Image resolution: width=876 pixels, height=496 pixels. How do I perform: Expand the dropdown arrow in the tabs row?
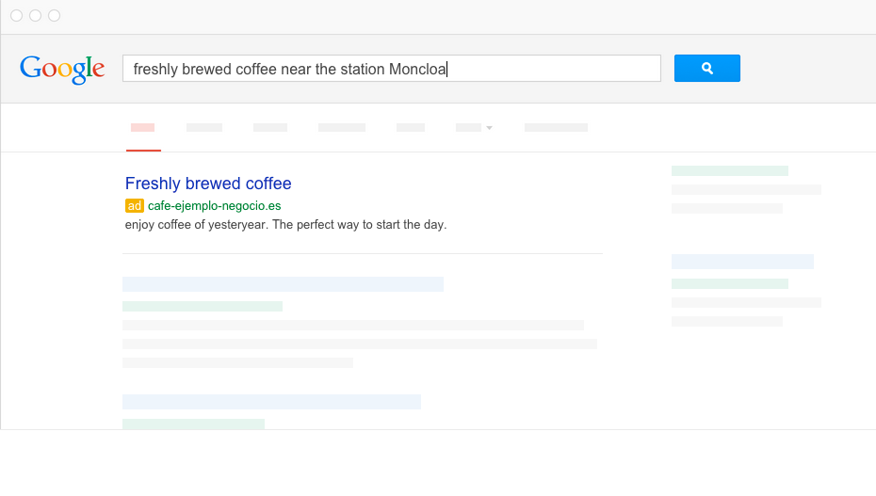click(489, 128)
